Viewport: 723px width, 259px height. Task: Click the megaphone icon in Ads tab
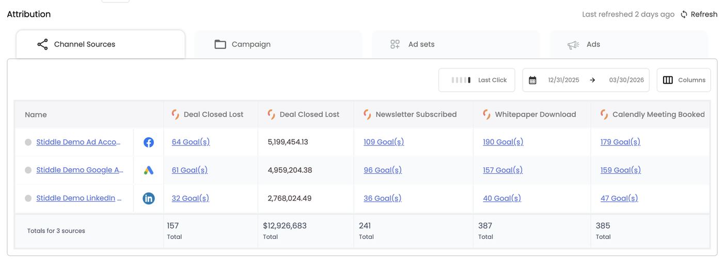pyautogui.click(x=573, y=45)
